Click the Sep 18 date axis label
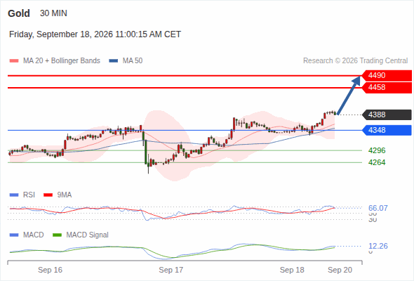The width and height of the screenshot is (414, 281). click(292, 270)
